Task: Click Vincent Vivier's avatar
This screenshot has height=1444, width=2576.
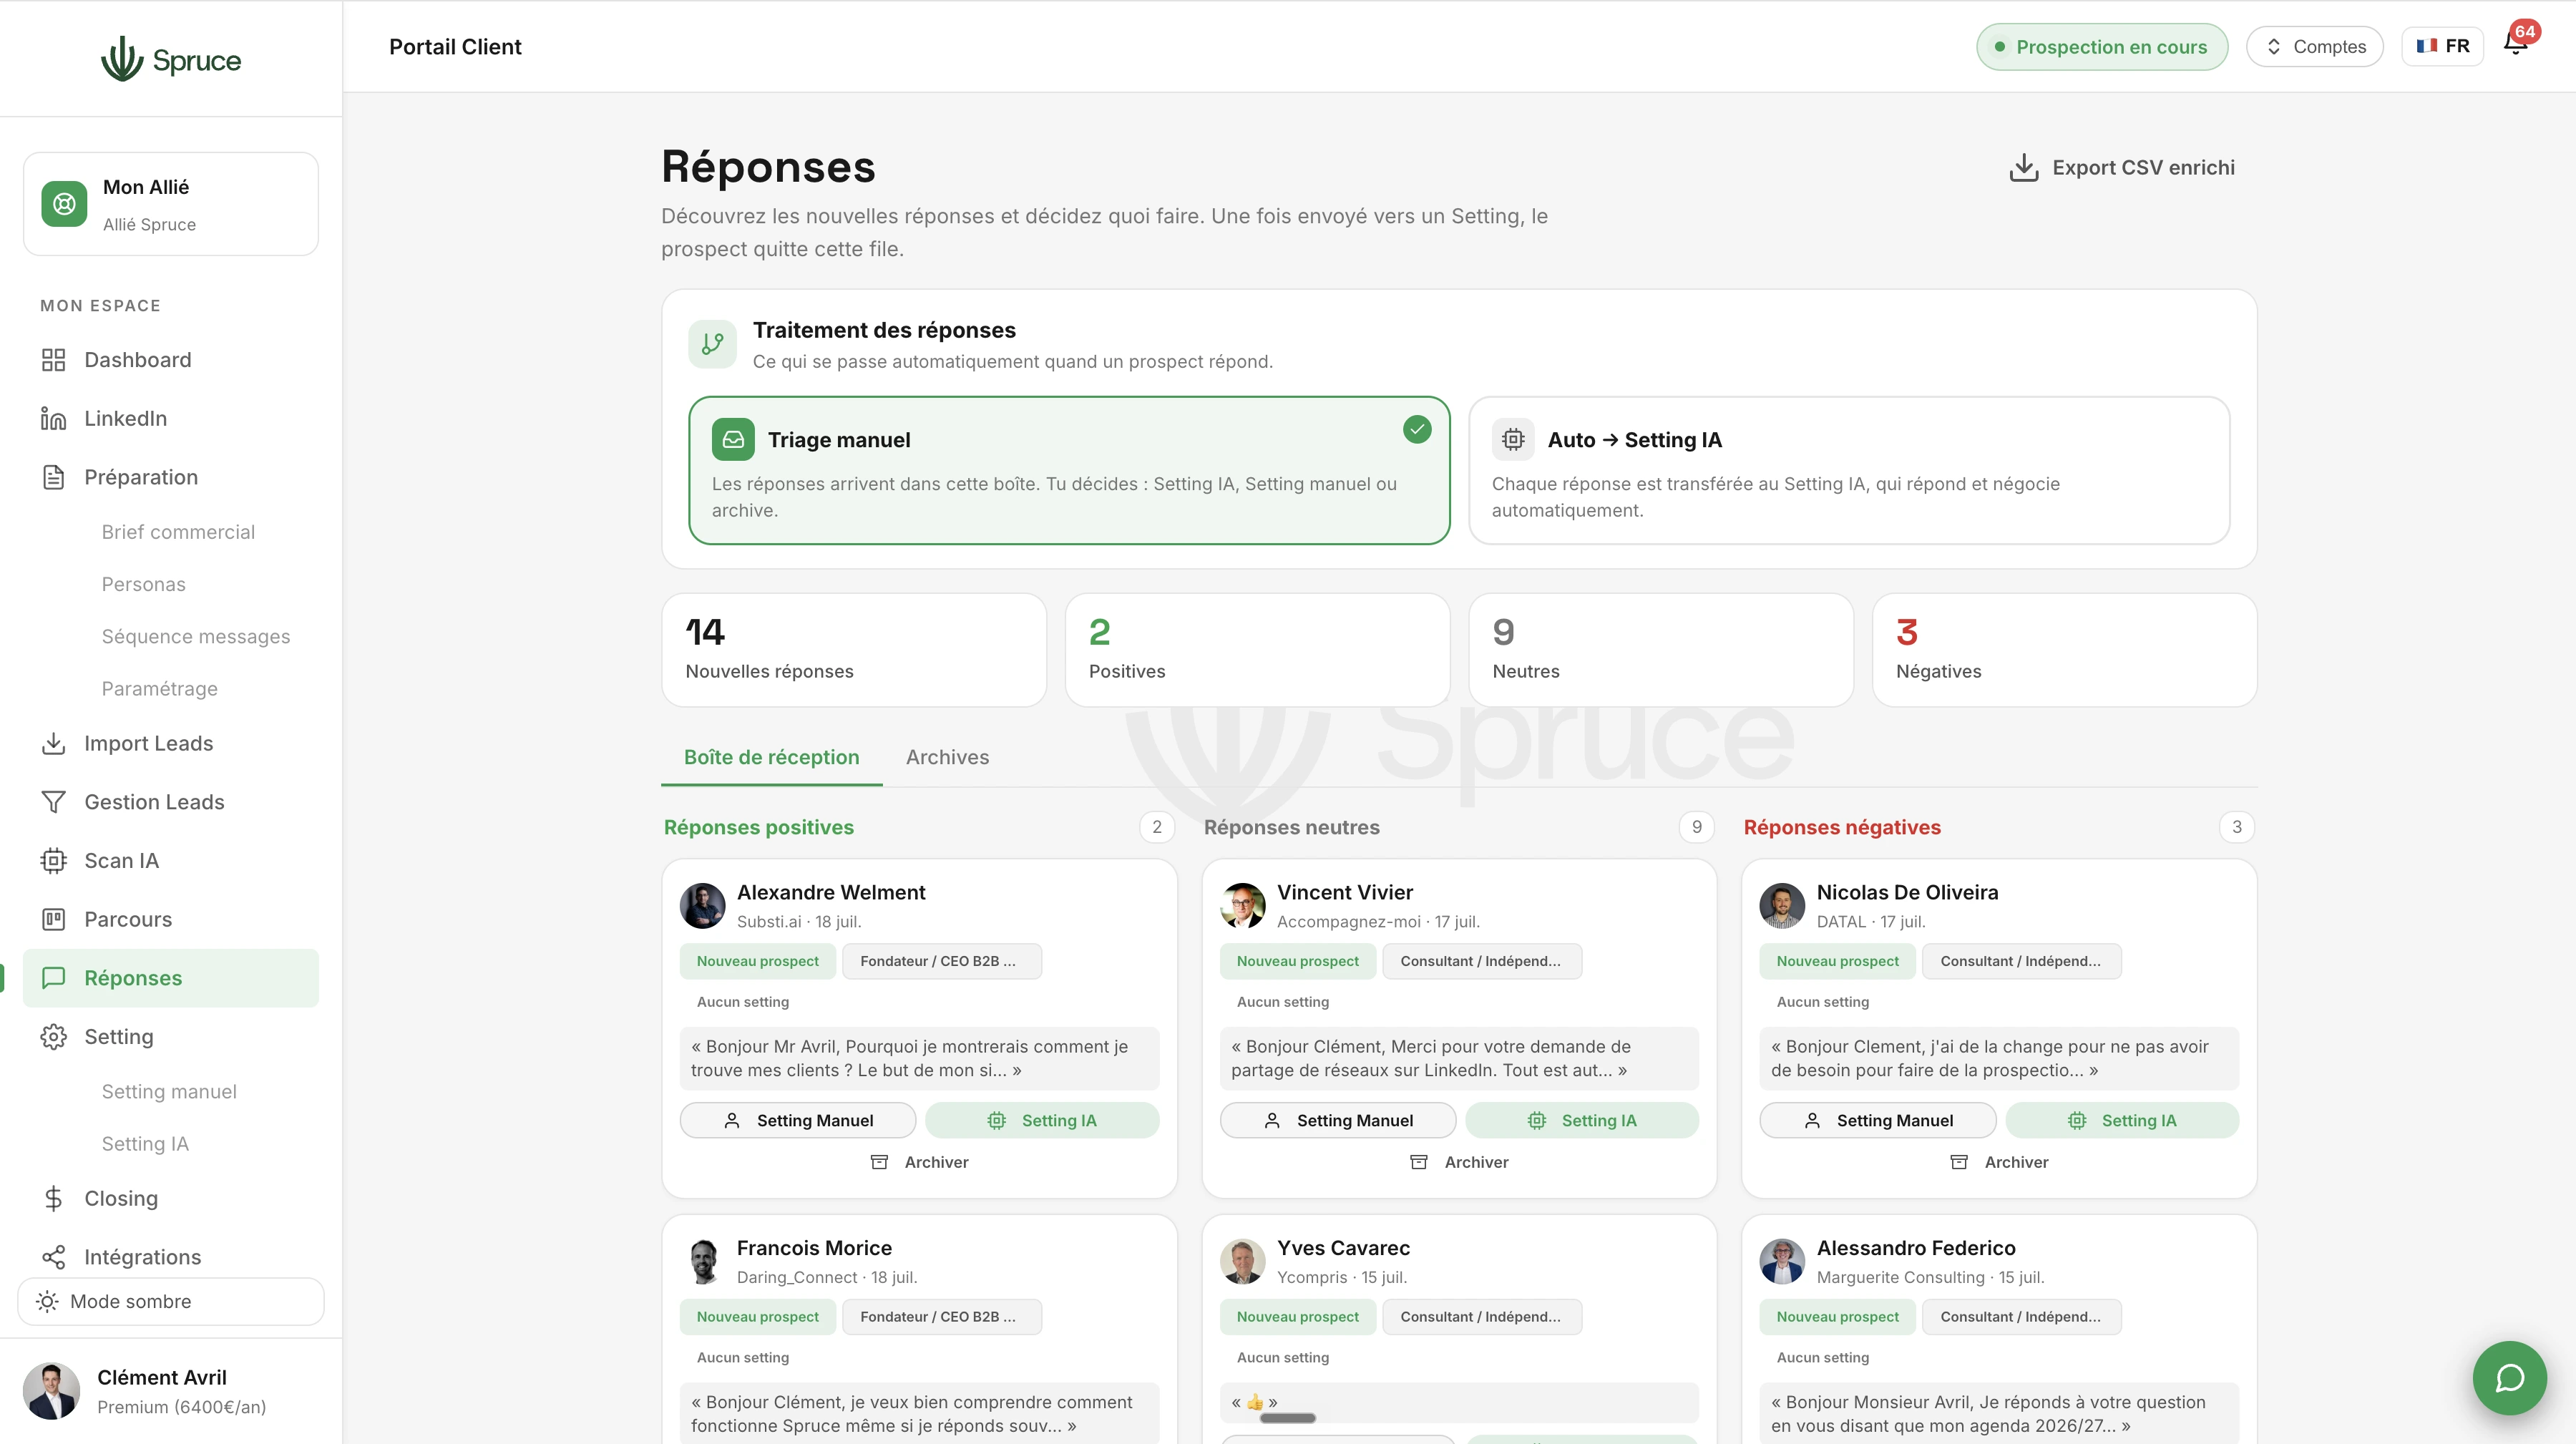Action: coord(1243,905)
